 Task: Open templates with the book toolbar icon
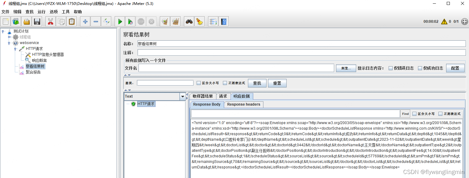click(x=16, y=21)
